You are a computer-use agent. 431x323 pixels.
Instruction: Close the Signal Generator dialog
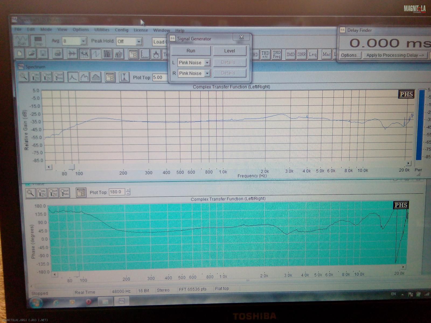(242, 37)
